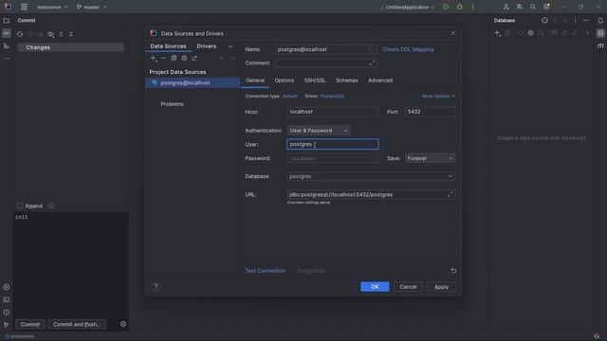The width and height of the screenshot is (607, 341).
Task: Focus the Host input field
Action: [333, 112]
